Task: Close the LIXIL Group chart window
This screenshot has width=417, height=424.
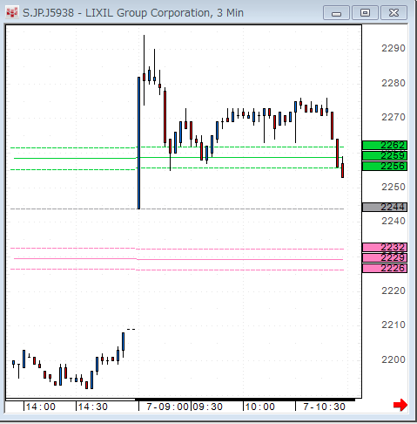Action: point(393,13)
